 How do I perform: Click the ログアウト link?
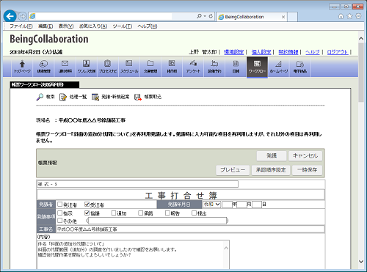[x=338, y=52]
